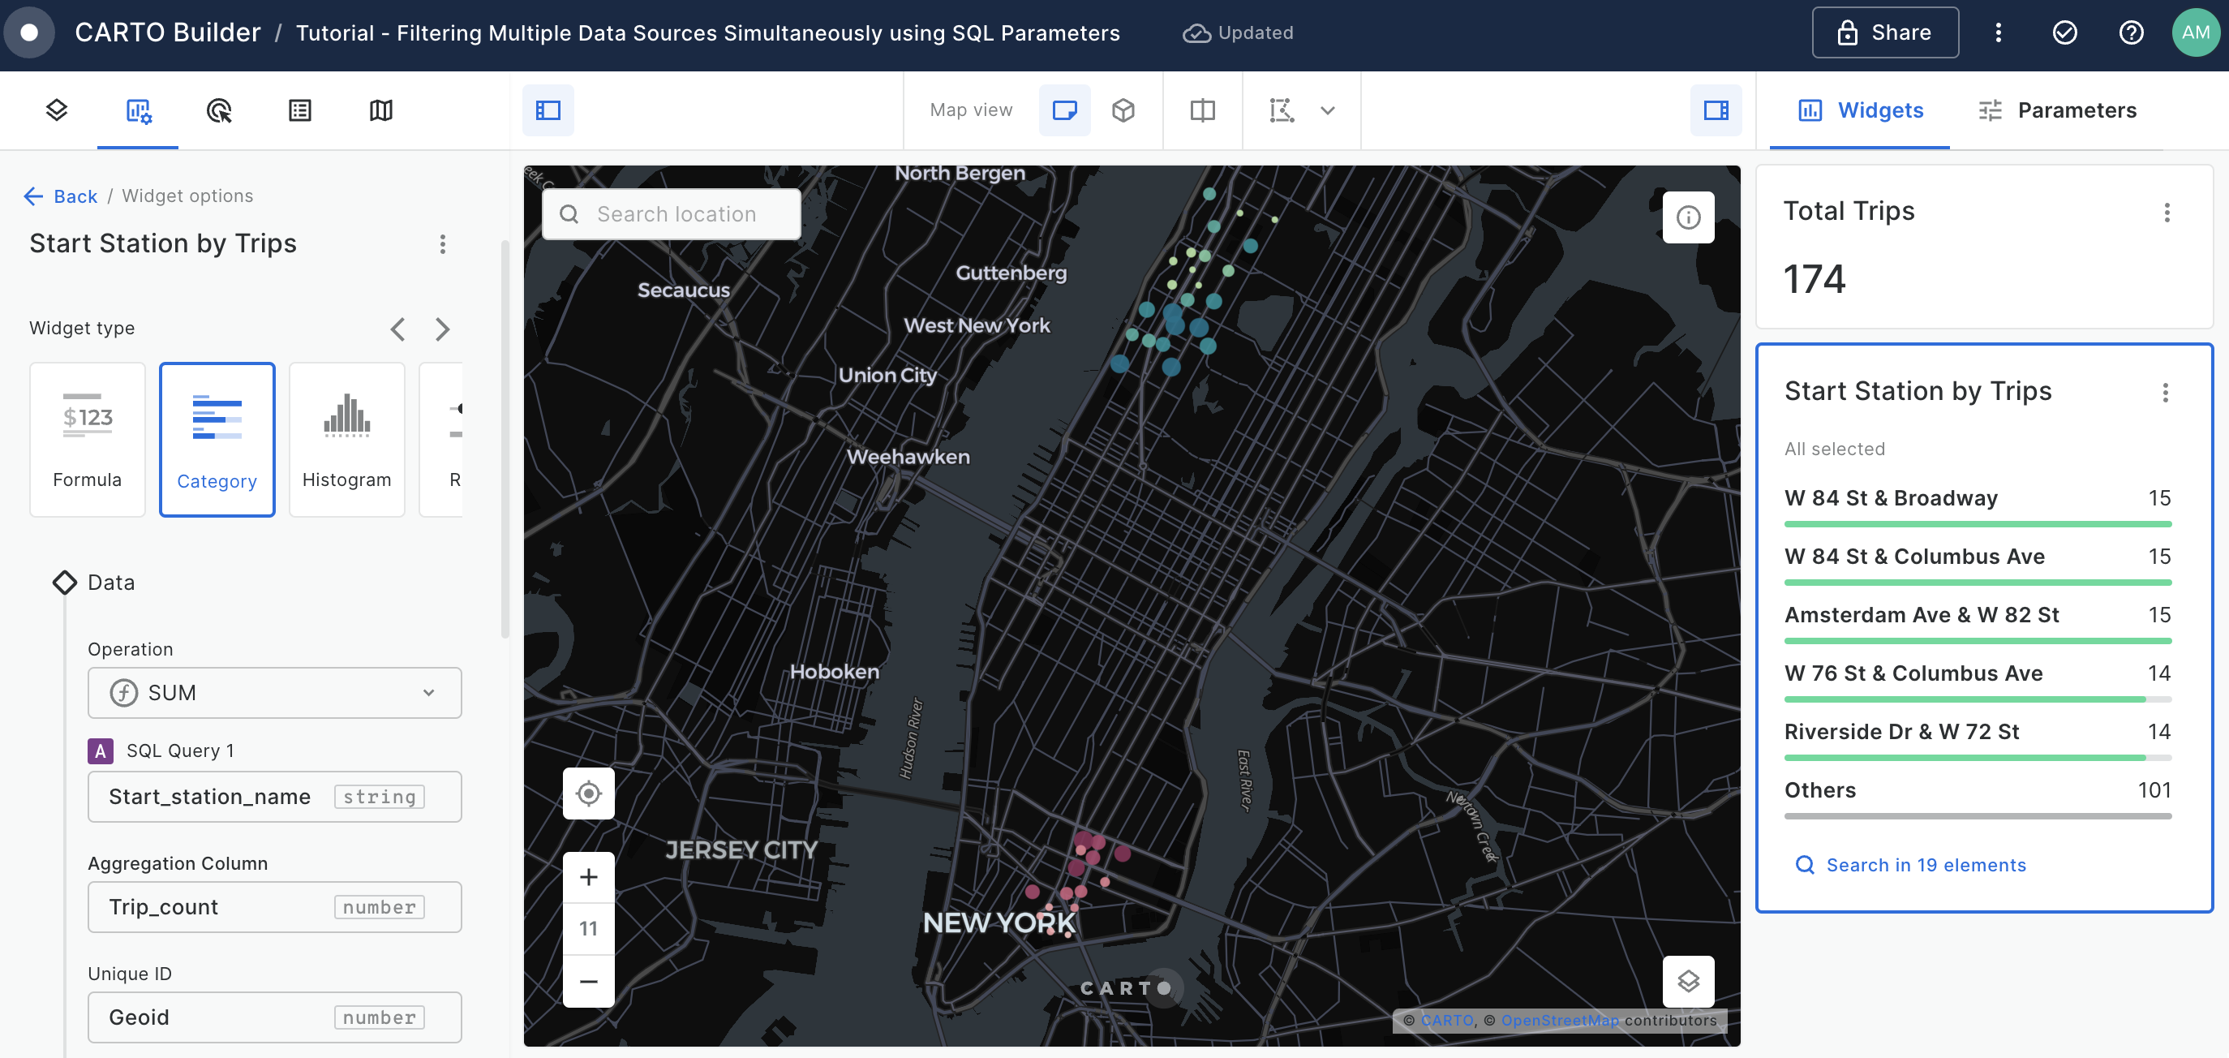This screenshot has height=1058, width=2229.
Task: Select Amsterdam Ave & W 82 St category
Action: coord(1978,621)
